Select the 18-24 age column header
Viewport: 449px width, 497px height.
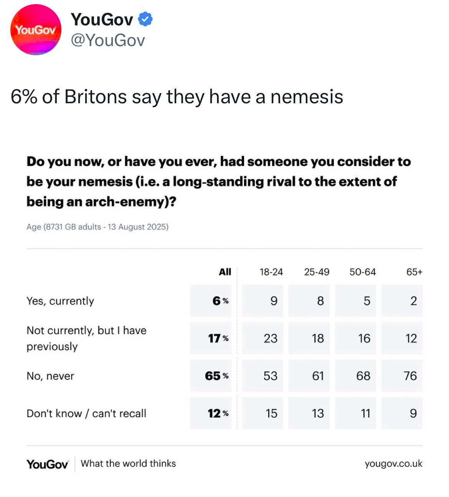click(271, 272)
